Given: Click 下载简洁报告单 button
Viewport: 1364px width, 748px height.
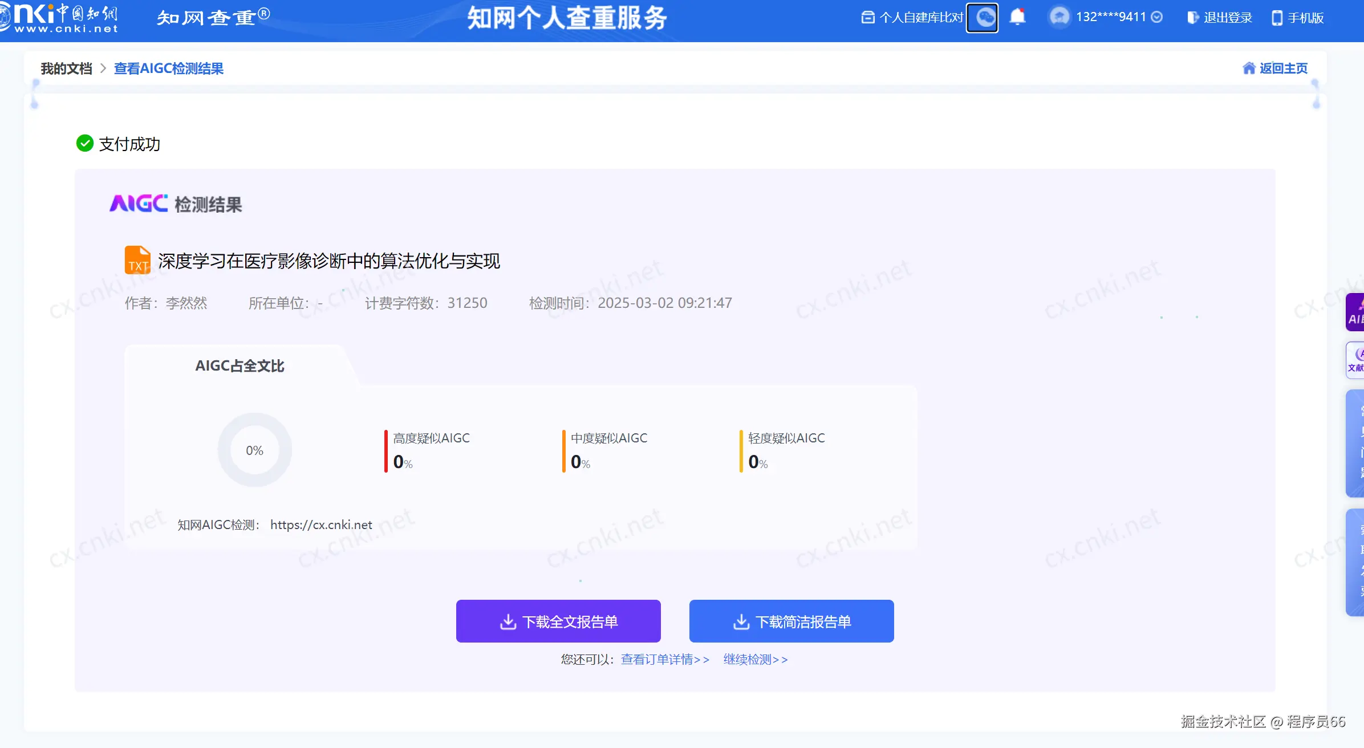Looking at the screenshot, I should pos(791,621).
